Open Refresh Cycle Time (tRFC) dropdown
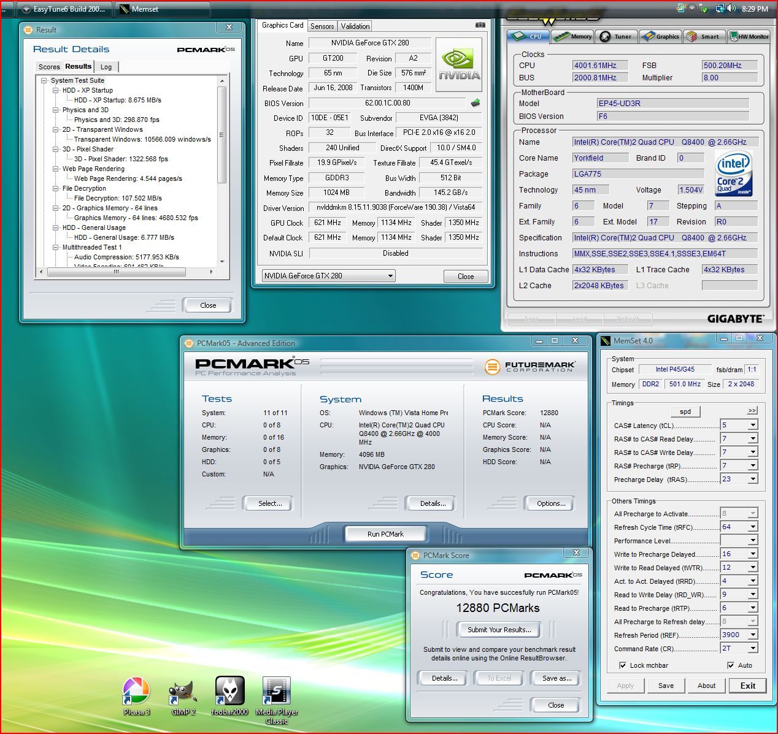Viewport: 778px width, 734px height. [753, 527]
